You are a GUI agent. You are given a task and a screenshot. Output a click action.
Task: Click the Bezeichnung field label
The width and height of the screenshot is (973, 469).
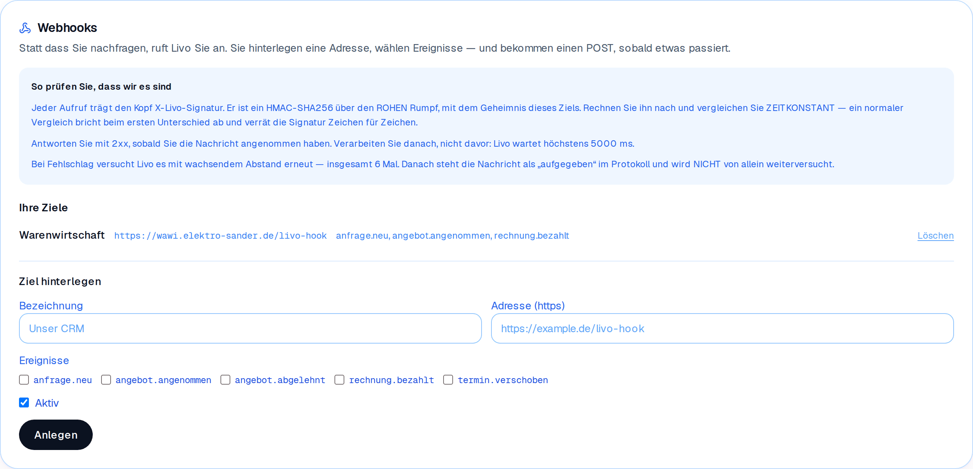(x=51, y=306)
